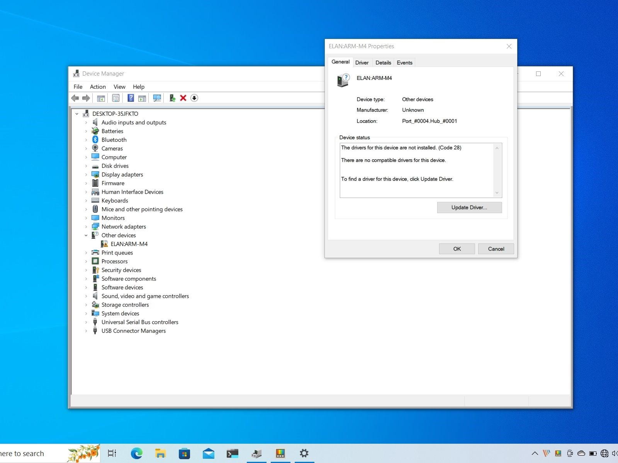618x463 pixels.
Task: Click the Update device driver toolbar icon
Action: point(172,98)
